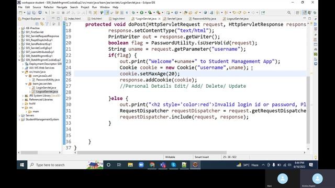Switch to the LogoutServlet.java tab
This screenshot has width=335, height=188.
click(x=236, y=19)
